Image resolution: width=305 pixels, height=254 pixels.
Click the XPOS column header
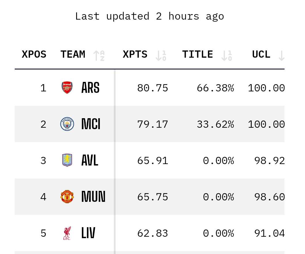pyautogui.click(x=34, y=54)
